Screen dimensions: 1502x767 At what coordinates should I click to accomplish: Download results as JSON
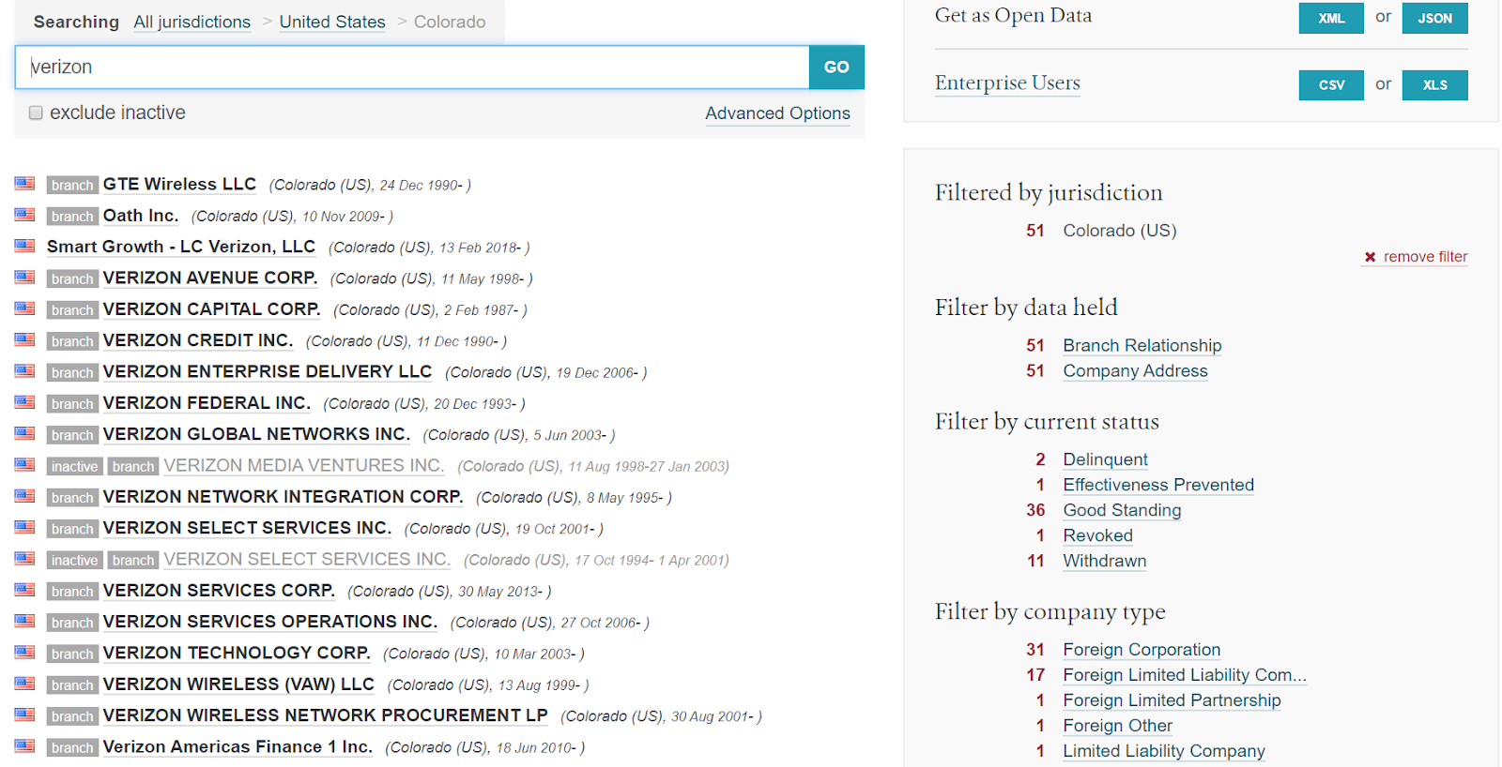point(1434,18)
